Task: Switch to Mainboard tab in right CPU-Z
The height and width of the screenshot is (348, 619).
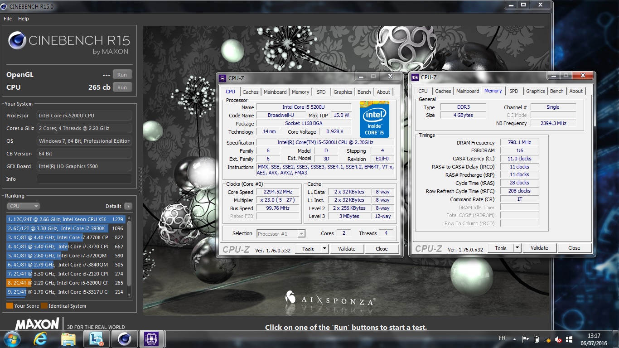Action: click(468, 91)
